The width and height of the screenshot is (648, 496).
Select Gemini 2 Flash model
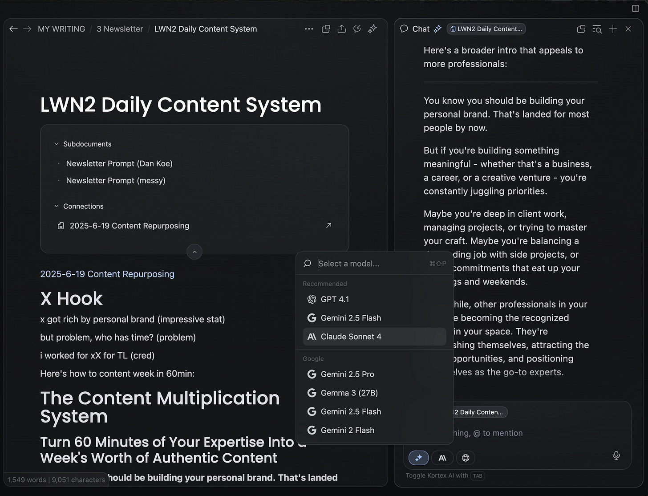374,430
